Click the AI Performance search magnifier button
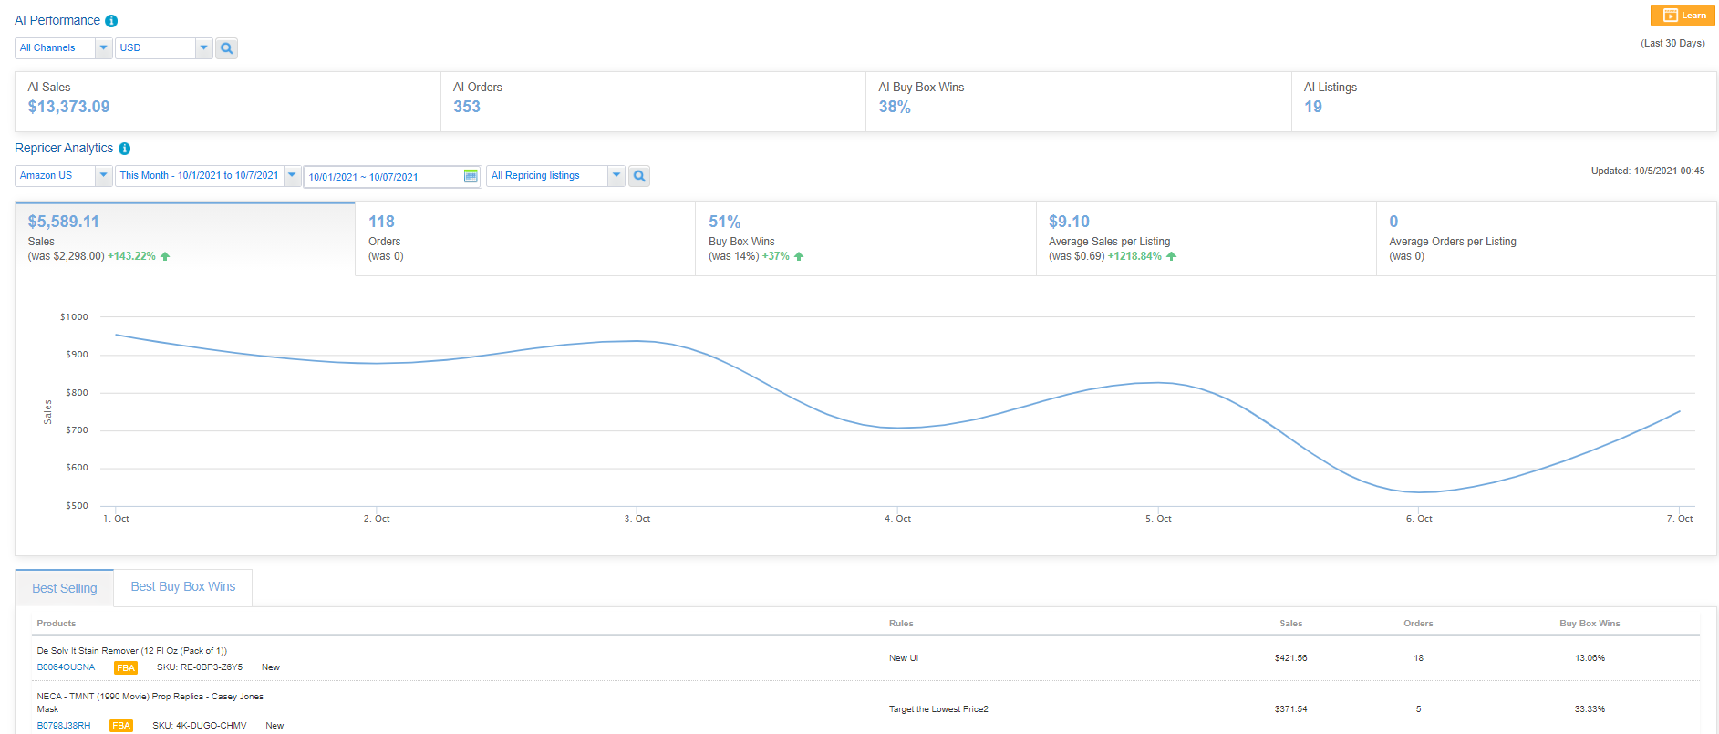Image resolution: width=1719 pixels, height=734 pixels. pos(226,48)
